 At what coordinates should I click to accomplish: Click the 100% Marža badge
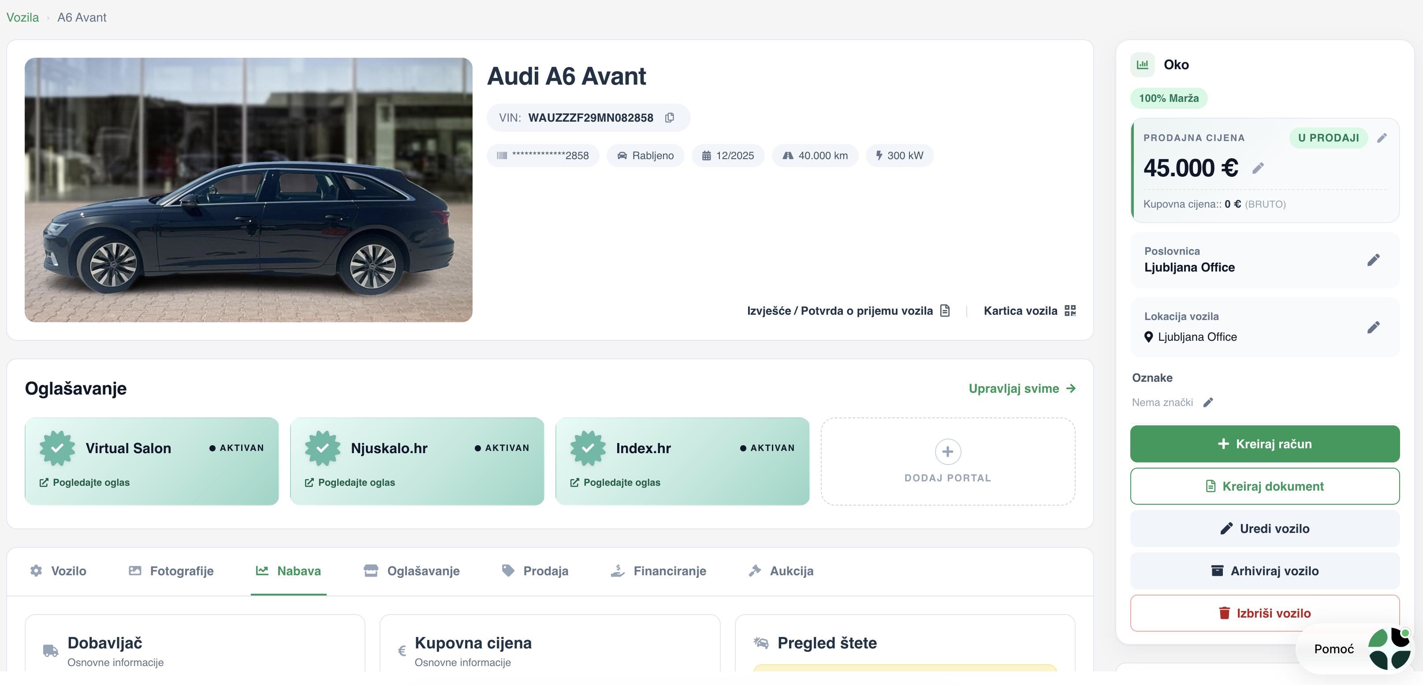pyautogui.click(x=1169, y=98)
